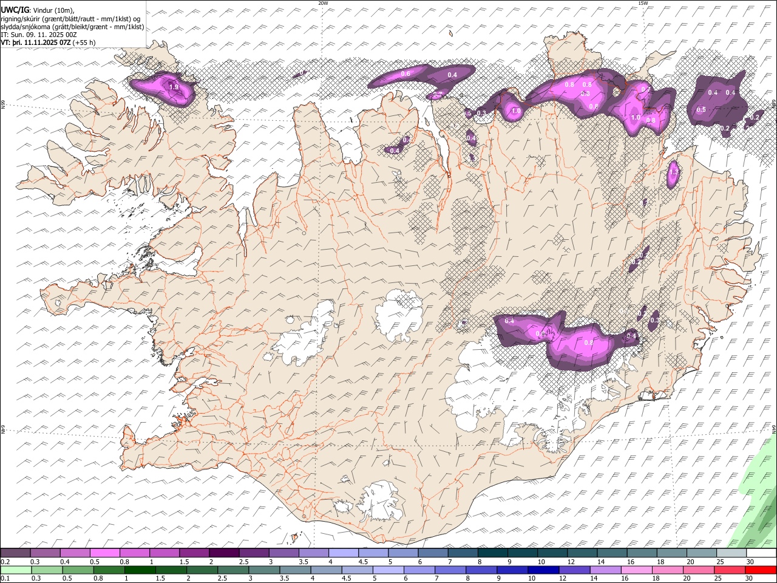Select the light lavender swatch right of upper 4
Image resolution: width=777 pixels, height=583 pixels.
[343, 553]
